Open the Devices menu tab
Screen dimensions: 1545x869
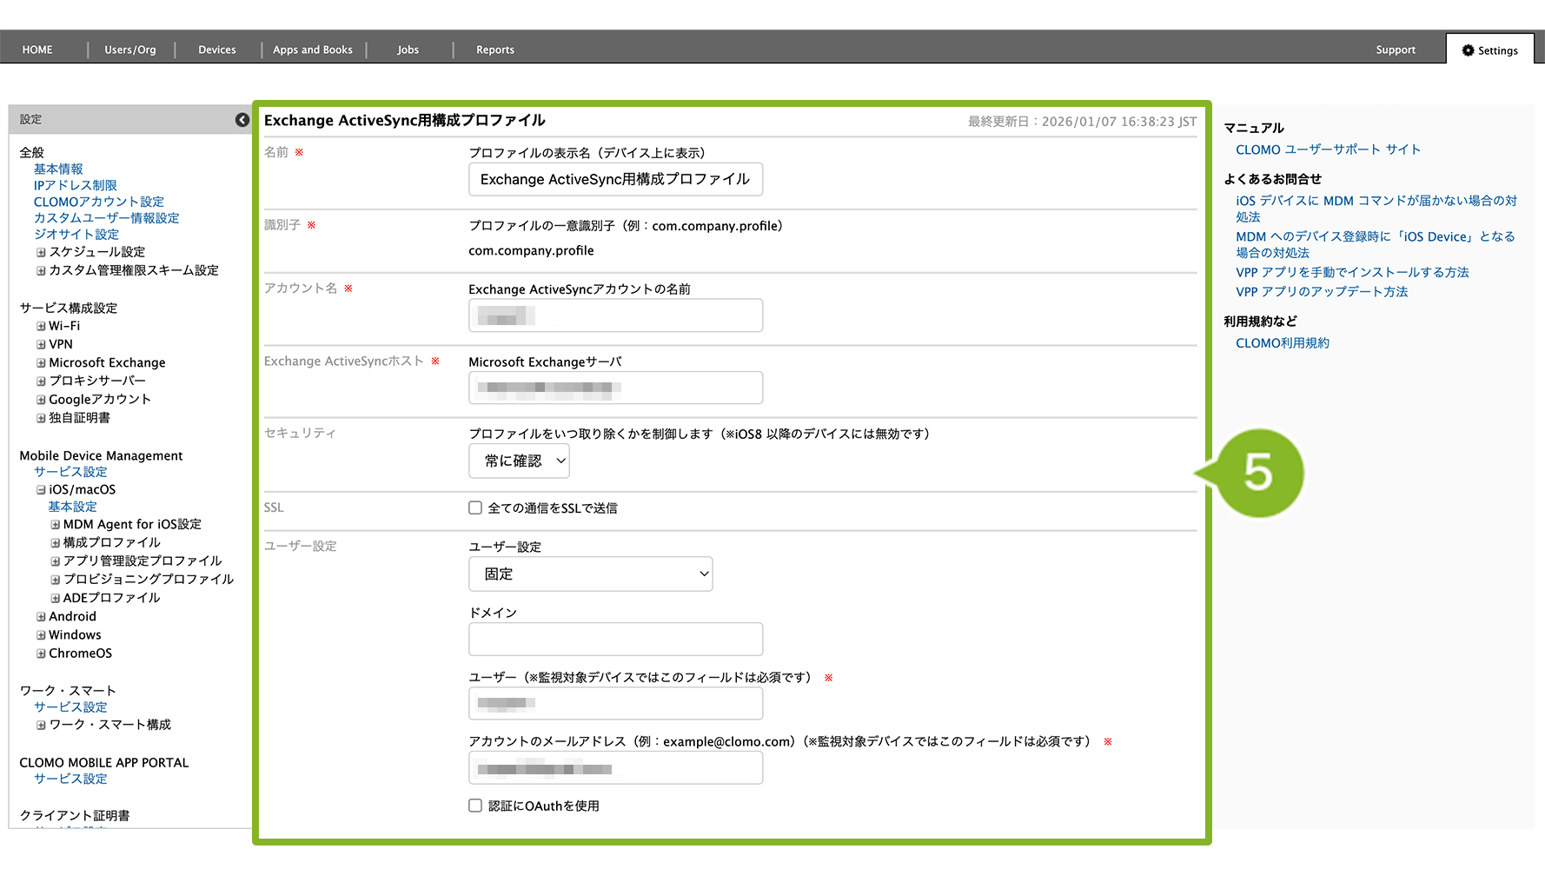tap(216, 50)
